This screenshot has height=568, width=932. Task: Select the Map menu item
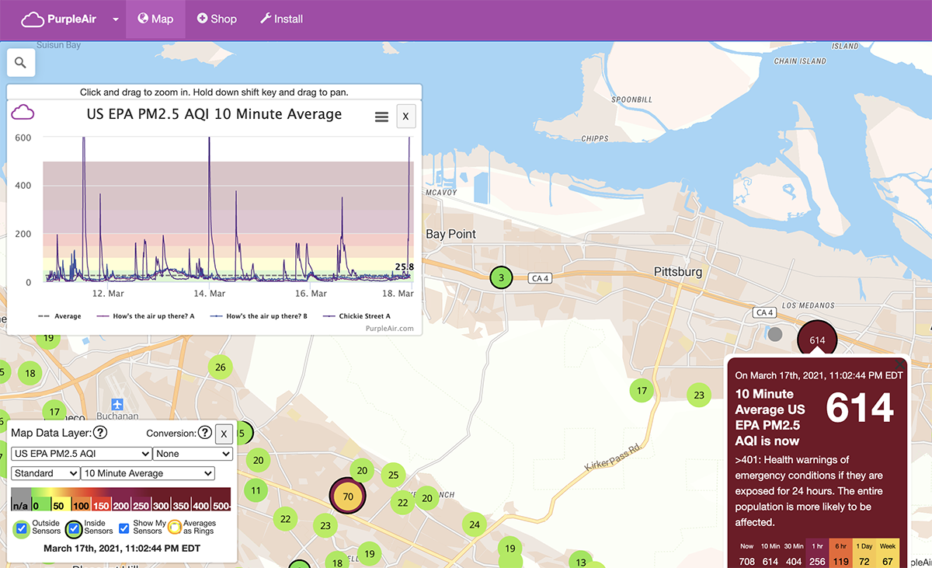coord(155,19)
